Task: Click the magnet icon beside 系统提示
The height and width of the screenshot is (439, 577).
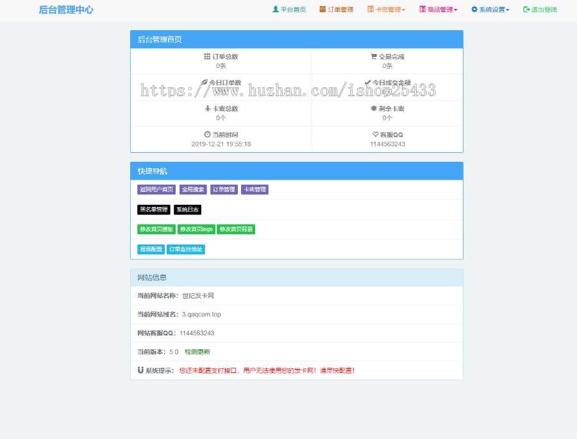Action: (x=140, y=370)
